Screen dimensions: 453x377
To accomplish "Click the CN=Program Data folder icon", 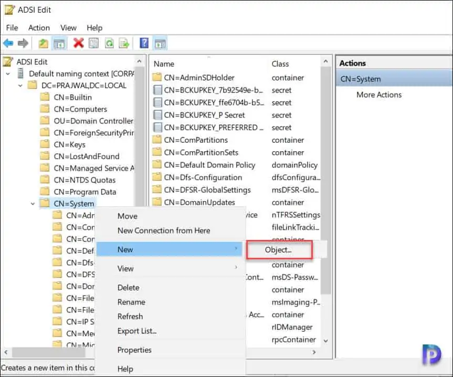I will 45,191.
